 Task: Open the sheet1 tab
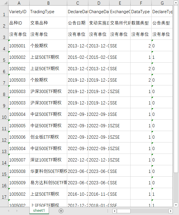(39, 211)
